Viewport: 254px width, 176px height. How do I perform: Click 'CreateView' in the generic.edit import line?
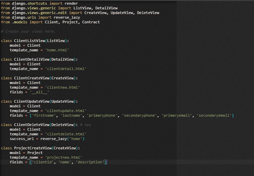96,13
